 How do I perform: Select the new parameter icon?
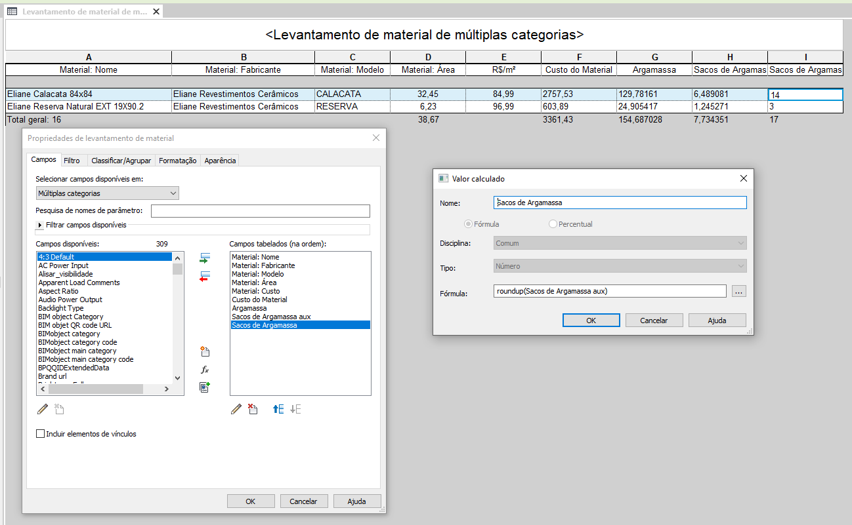205,351
